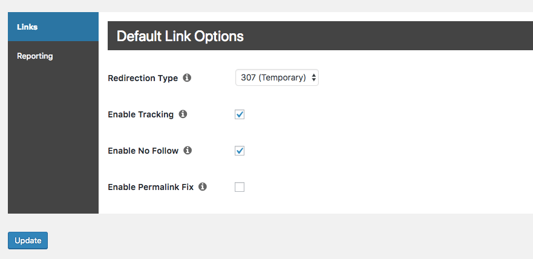Uncheck the Enable Tracking checkbox
Image resolution: width=533 pixels, height=259 pixels.
(240, 114)
